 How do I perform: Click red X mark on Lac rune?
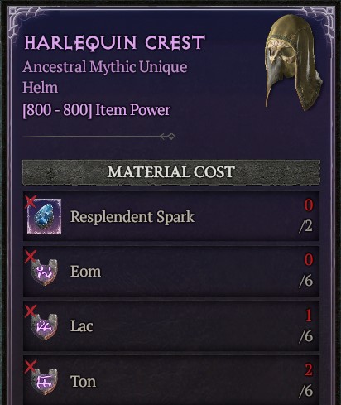coord(31,311)
